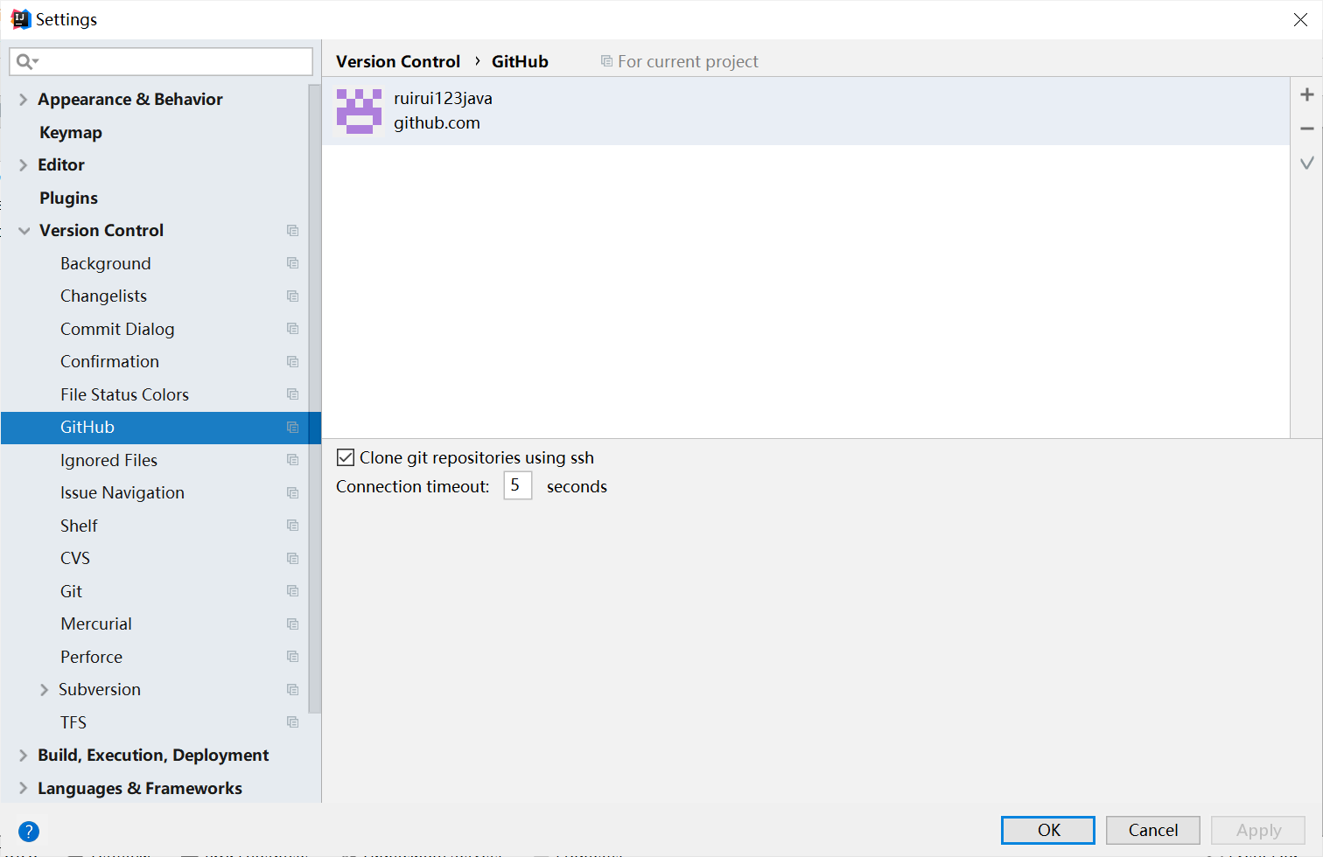Remove selected account with minus icon

coord(1307,129)
